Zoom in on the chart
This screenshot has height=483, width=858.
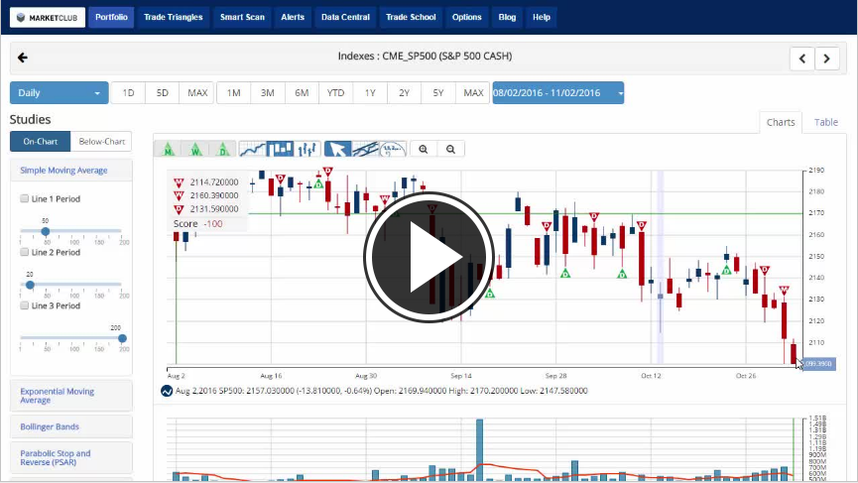pyautogui.click(x=424, y=149)
